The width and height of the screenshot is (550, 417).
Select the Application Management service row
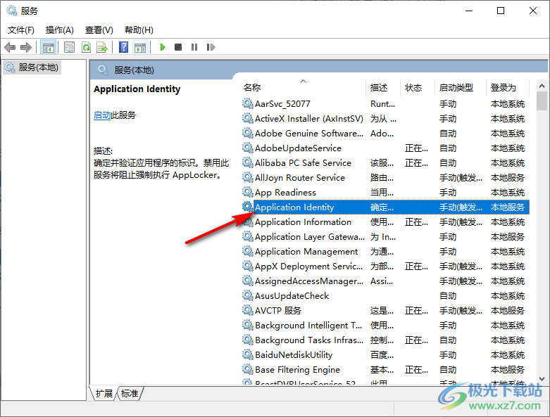pyautogui.click(x=385, y=251)
